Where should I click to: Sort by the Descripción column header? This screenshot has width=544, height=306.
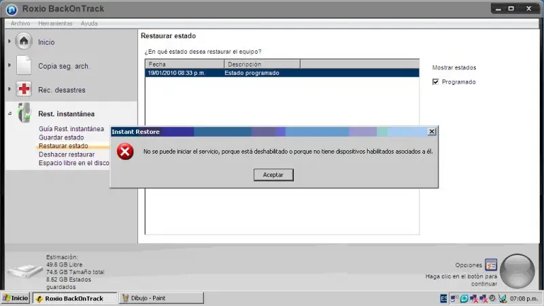tap(262, 64)
